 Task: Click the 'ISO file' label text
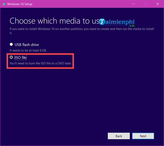[x=21, y=57]
